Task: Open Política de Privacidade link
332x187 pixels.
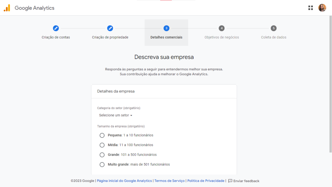Action: (206, 181)
